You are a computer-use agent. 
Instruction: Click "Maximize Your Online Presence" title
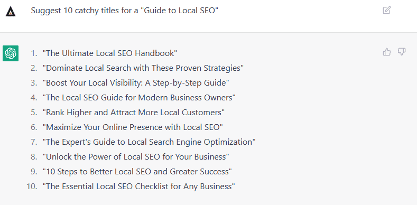tap(133, 127)
